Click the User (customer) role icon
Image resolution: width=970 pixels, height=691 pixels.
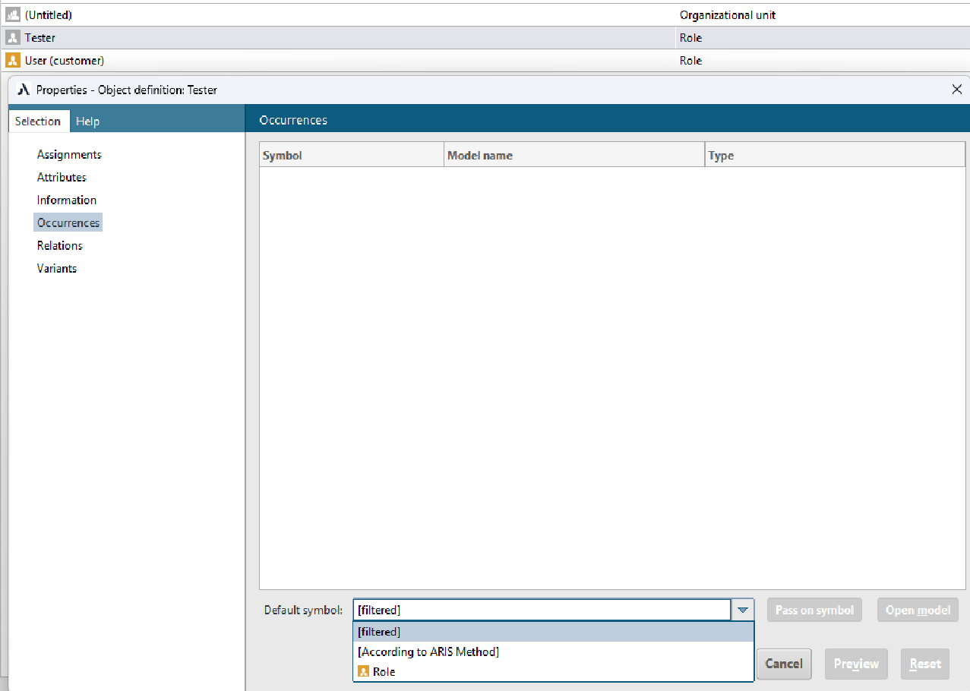12,61
